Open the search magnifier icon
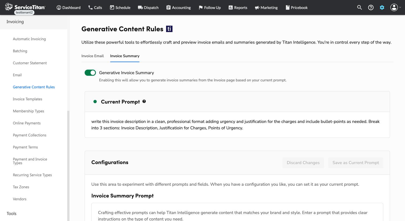The height and width of the screenshot is (221, 405). coord(359,7)
